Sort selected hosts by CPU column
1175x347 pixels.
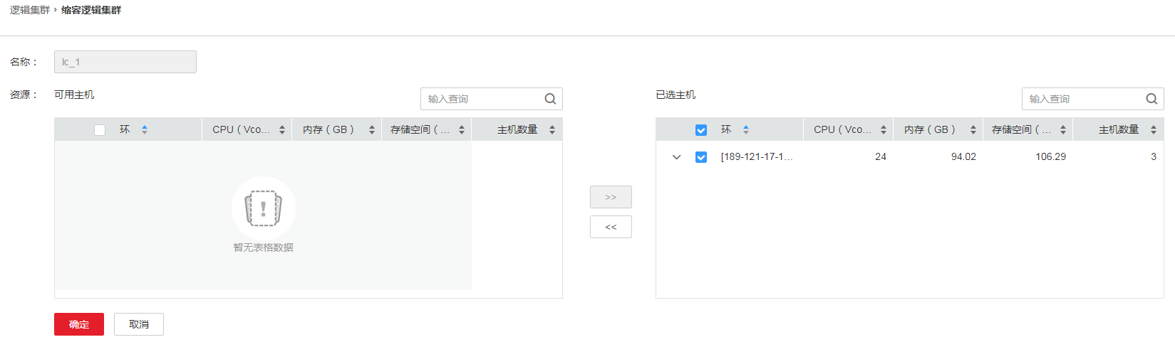click(x=884, y=129)
